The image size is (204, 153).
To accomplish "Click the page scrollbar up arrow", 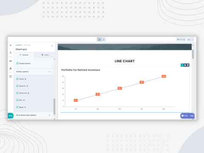I will [193, 45].
